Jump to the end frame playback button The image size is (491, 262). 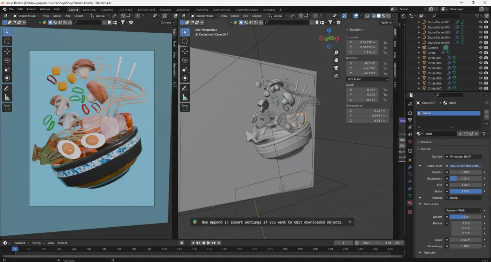pos(219,243)
